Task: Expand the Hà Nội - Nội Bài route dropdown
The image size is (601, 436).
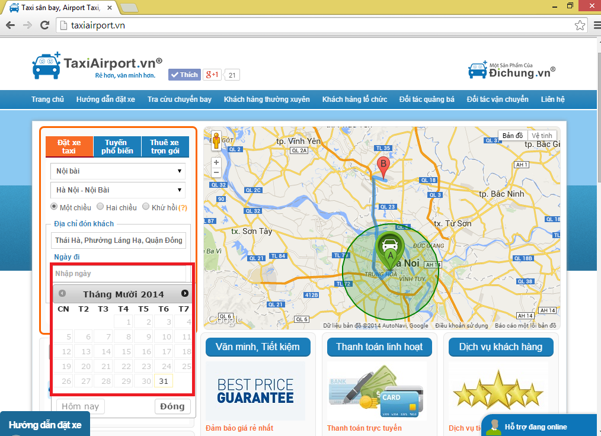Action: (x=117, y=190)
